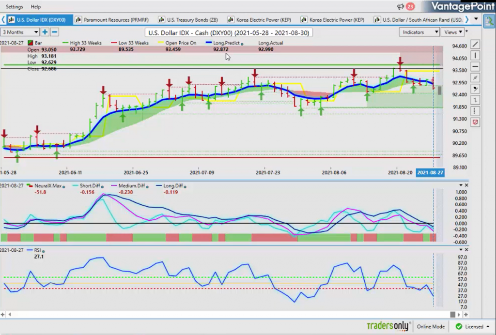
Task: Click the TradersOnly logo link
Action: pyautogui.click(x=389, y=326)
